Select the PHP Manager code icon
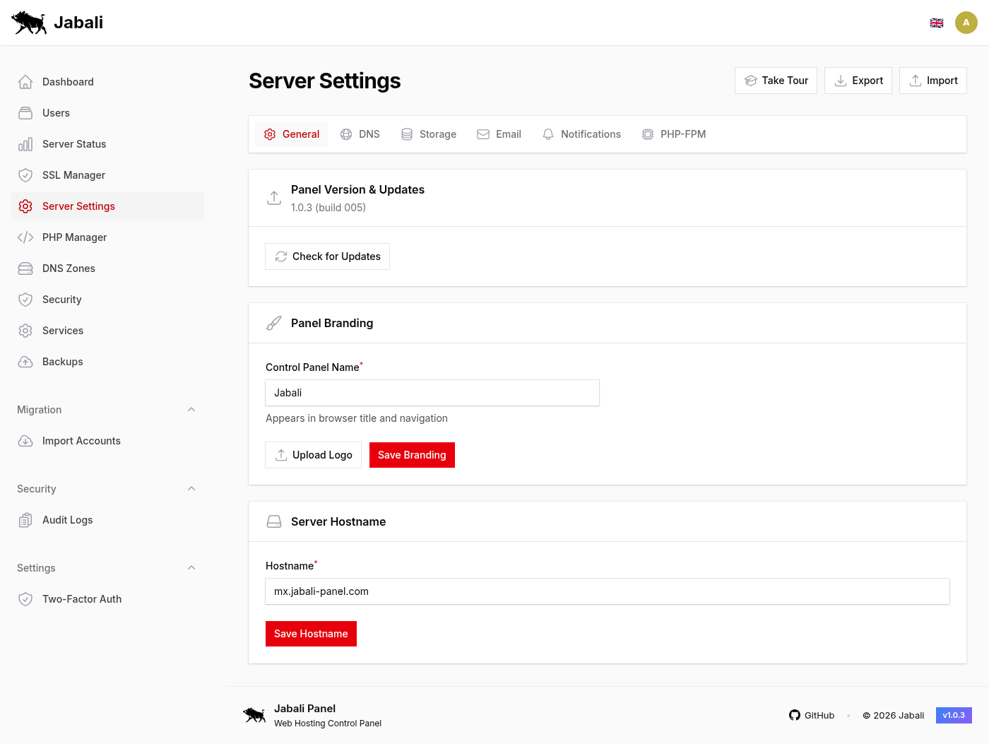The width and height of the screenshot is (989, 744). pyautogui.click(x=25, y=237)
